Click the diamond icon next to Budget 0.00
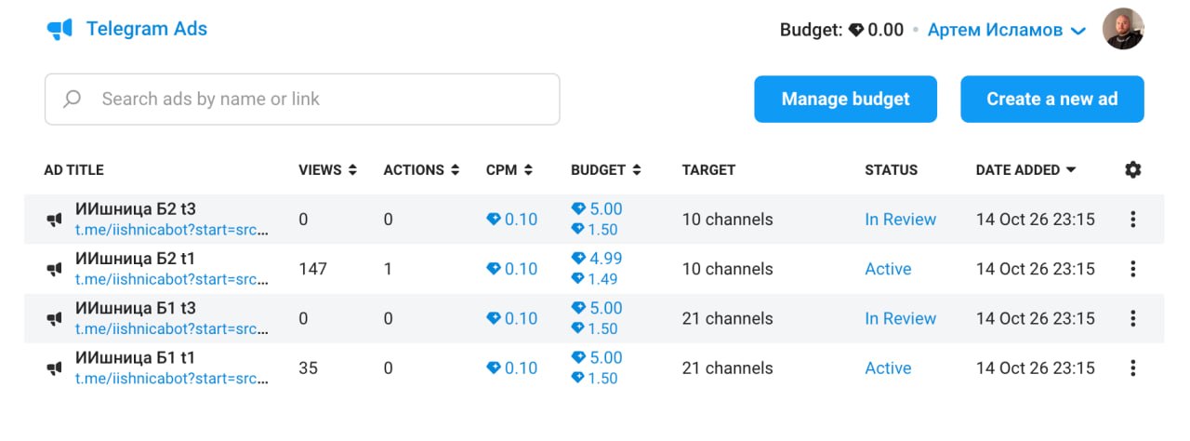1190x441 pixels. point(856,30)
